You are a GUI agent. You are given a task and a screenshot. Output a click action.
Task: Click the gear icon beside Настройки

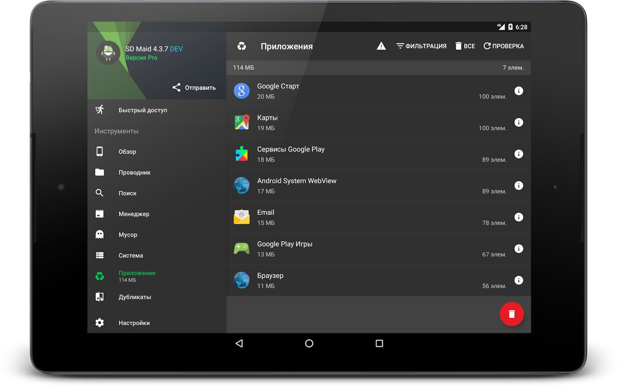(x=100, y=323)
